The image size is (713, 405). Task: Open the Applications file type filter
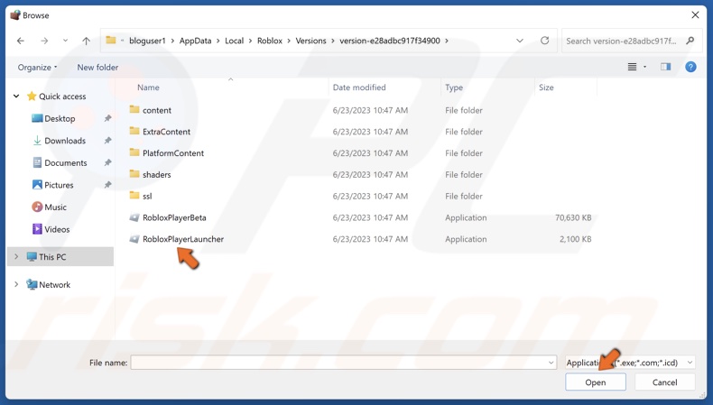630,363
